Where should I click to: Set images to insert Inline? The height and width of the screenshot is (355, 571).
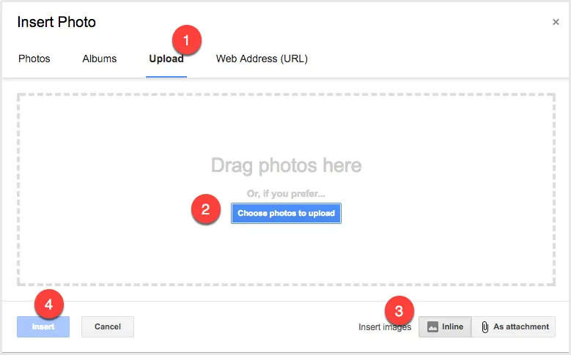click(x=445, y=326)
